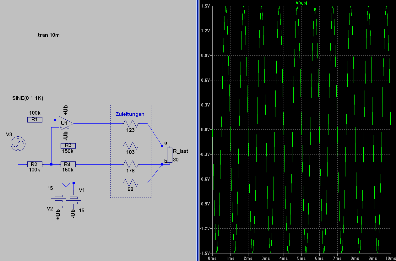Click the value 15 above V2
The width and height of the screenshot is (396, 261).
pyautogui.click(x=50, y=188)
